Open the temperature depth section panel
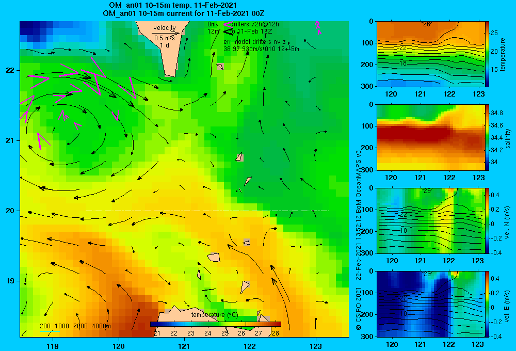 430,54
